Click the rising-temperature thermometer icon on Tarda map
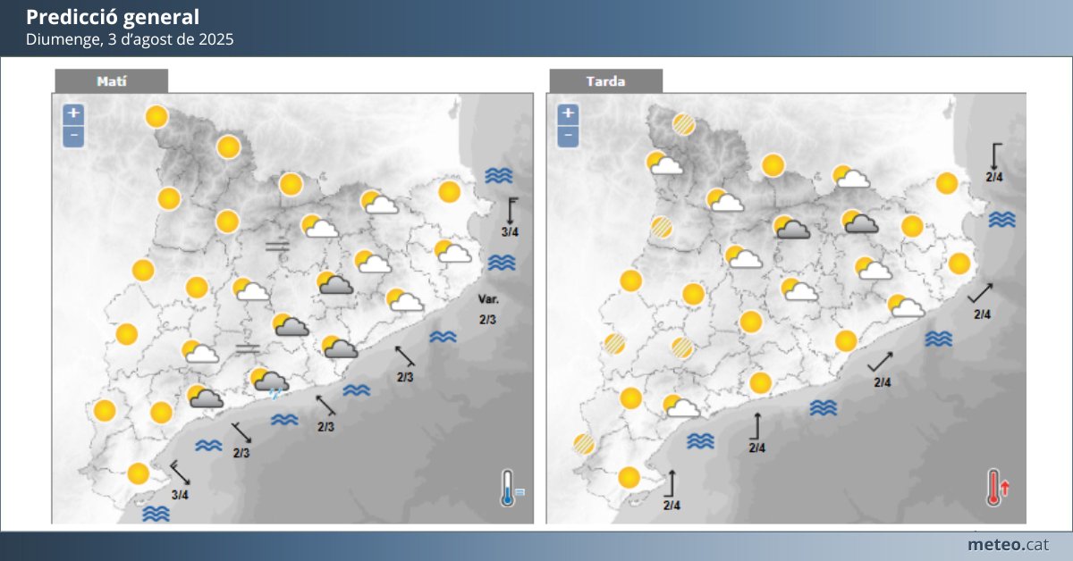Image resolution: width=1073 pixels, height=561 pixels. tap(998, 488)
